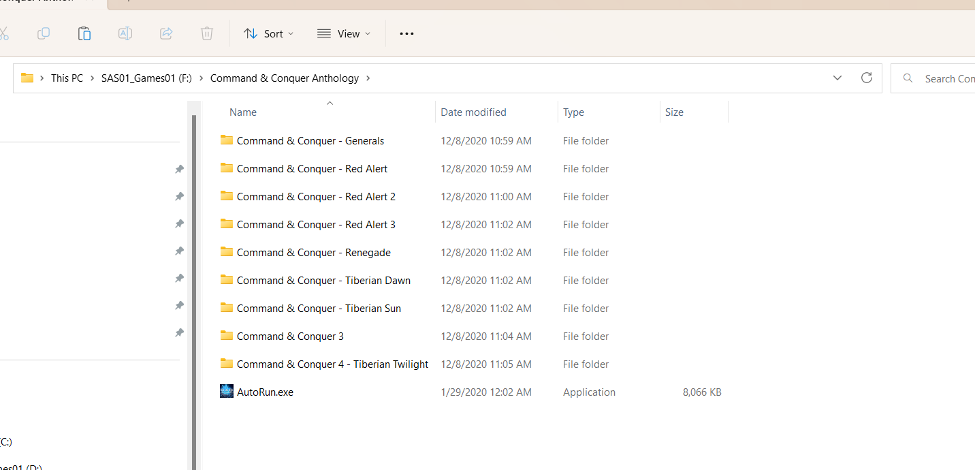Screen dimensions: 975x470
Task: Click folder icon of Red Alert 2 row
Action: [x=227, y=196]
